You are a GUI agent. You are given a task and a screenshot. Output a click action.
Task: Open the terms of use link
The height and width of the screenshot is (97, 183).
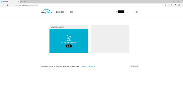(84, 66)
